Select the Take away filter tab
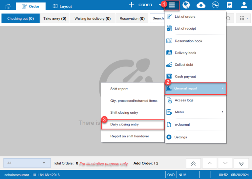Viewport: 252px width, 179px height. [x=55, y=19]
